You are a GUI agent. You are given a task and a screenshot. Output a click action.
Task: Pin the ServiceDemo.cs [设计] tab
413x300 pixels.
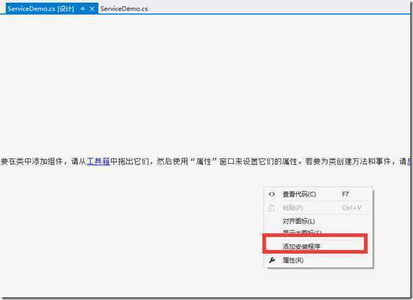82,9
